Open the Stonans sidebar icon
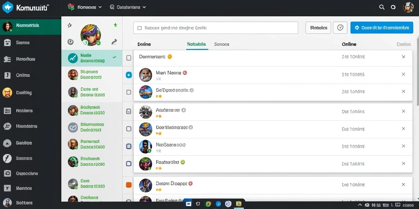Image resolution: width=419 pixels, height=209 pixels. [7, 158]
